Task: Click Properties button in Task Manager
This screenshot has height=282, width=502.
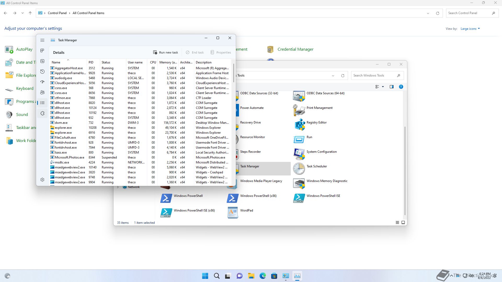Action: [x=221, y=52]
